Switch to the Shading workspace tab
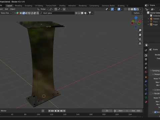 pyautogui.click(x=62, y=6)
